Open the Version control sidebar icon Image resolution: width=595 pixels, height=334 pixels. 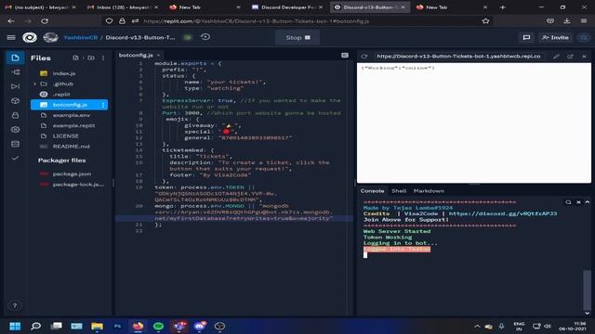[x=15, y=72]
